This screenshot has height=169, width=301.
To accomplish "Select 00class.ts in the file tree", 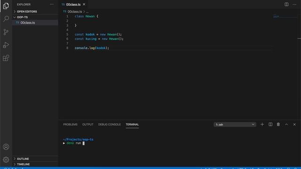I will [x=35, y=23].
